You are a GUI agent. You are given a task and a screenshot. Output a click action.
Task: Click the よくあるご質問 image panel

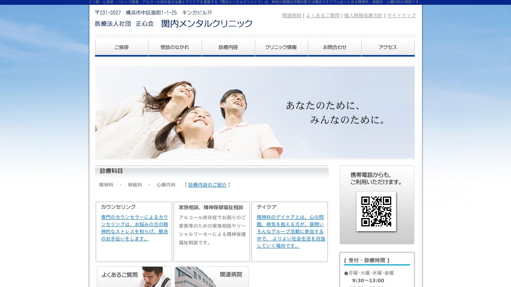pyautogui.click(x=133, y=277)
